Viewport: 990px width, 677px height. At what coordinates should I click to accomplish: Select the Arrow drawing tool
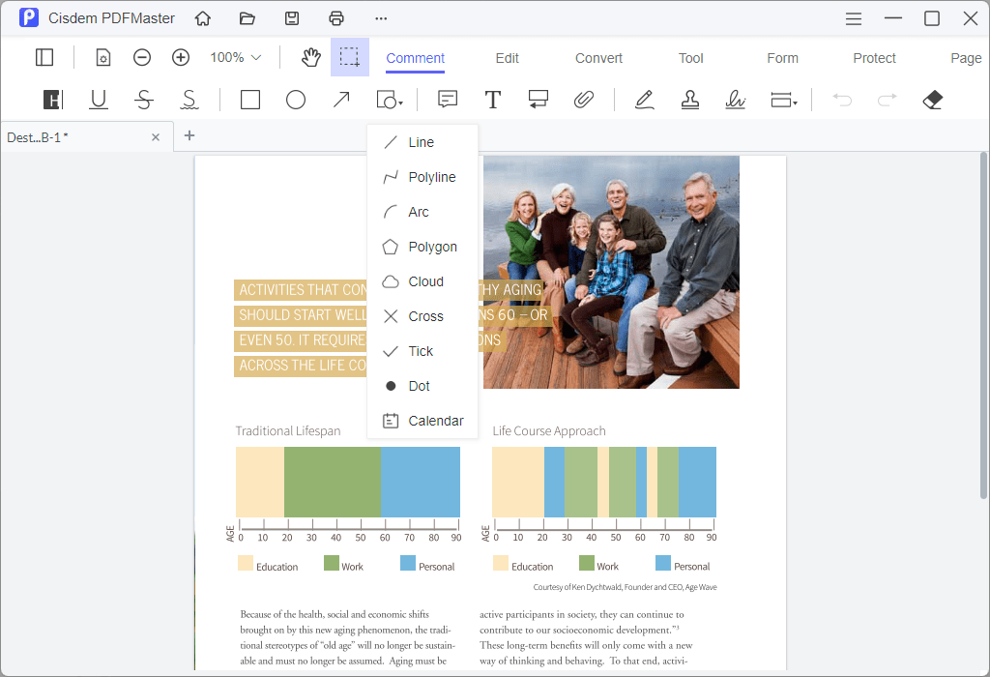point(341,100)
